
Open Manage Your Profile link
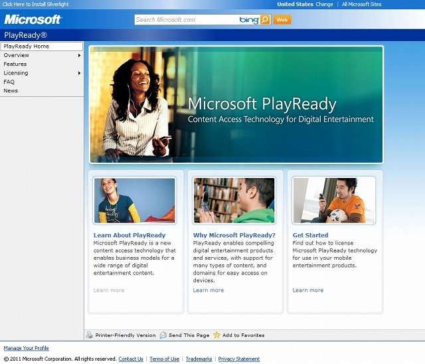click(27, 348)
